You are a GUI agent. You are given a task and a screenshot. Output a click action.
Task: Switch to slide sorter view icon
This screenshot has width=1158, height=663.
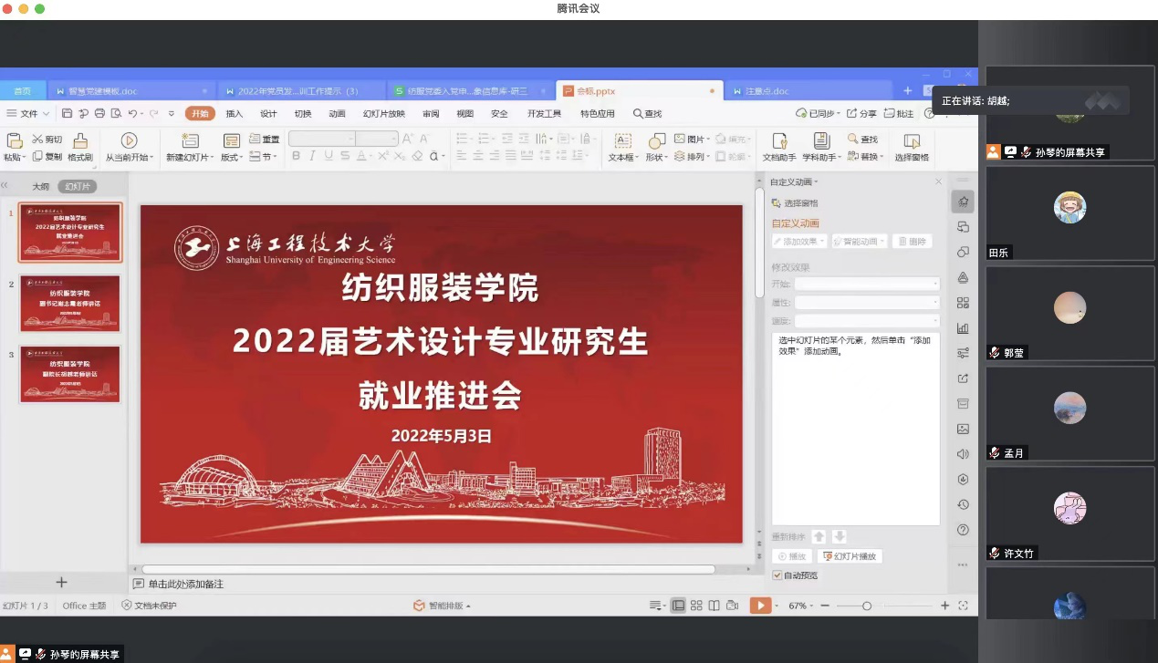[696, 606]
